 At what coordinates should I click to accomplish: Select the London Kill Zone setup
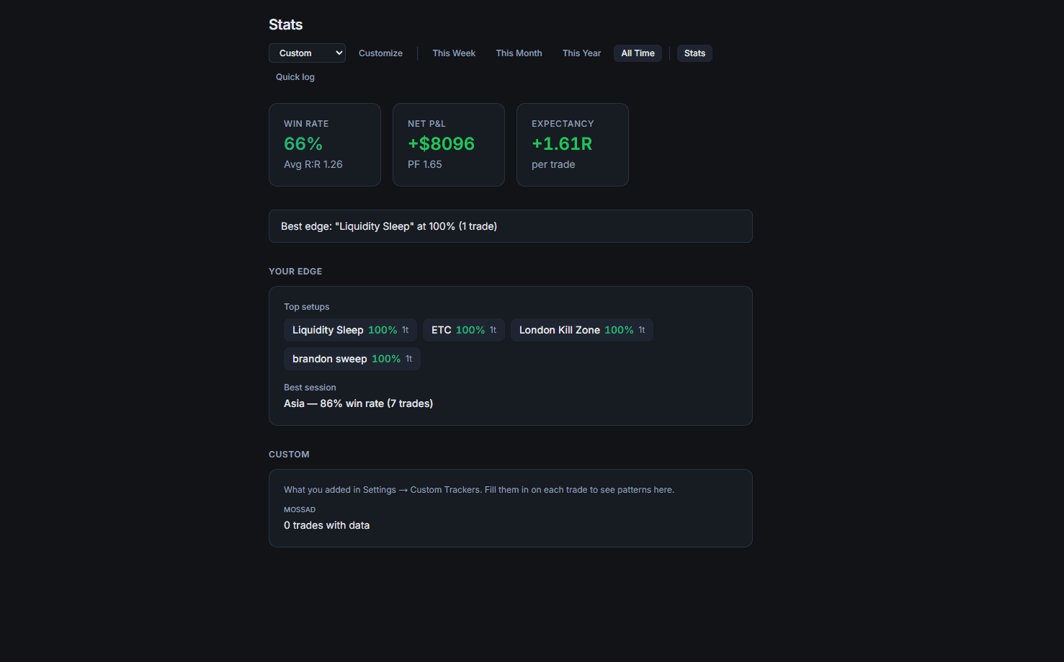(581, 329)
